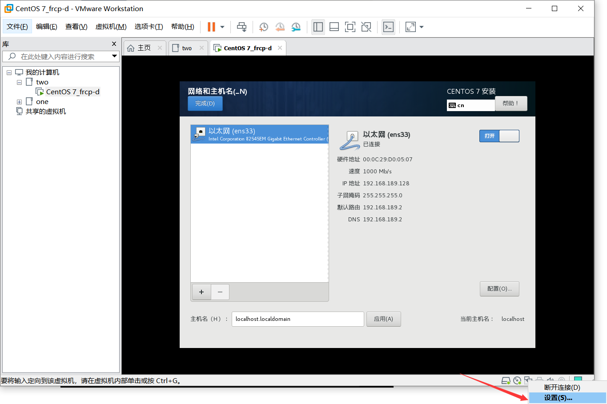Image resolution: width=607 pixels, height=404 pixels.
Task: Open the library search dropdown arrow
Action: point(114,56)
